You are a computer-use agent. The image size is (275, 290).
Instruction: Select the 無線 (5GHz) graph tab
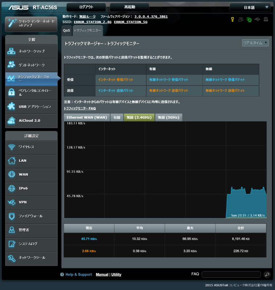point(169,117)
